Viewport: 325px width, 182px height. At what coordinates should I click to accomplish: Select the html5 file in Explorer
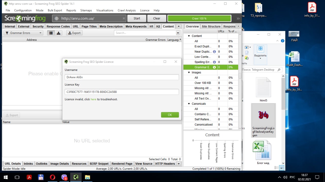(263, 90)
